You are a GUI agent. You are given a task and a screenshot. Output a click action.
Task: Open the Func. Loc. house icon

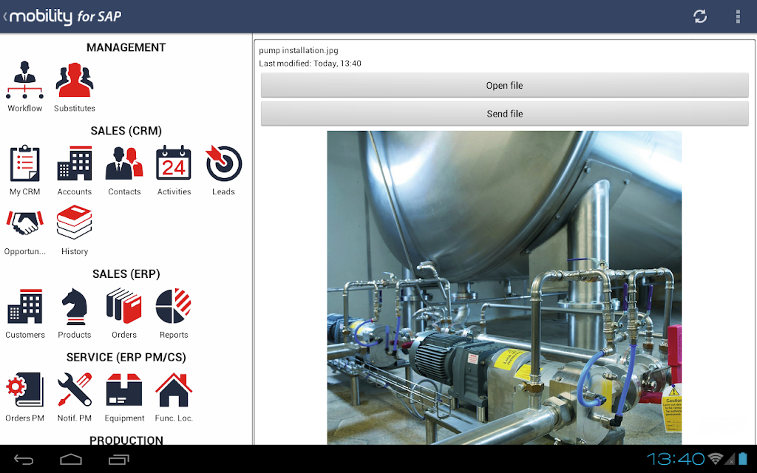[174, 389]
